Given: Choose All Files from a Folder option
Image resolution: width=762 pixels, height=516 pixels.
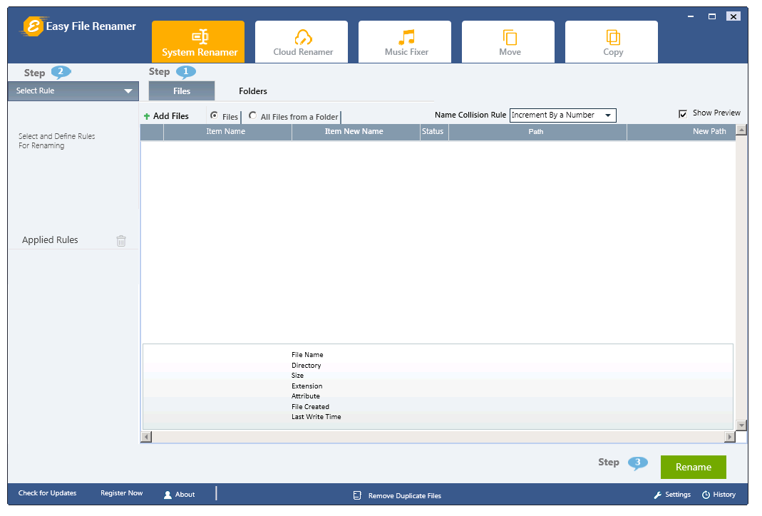Looking at the screenshot, I should [253, 115].
